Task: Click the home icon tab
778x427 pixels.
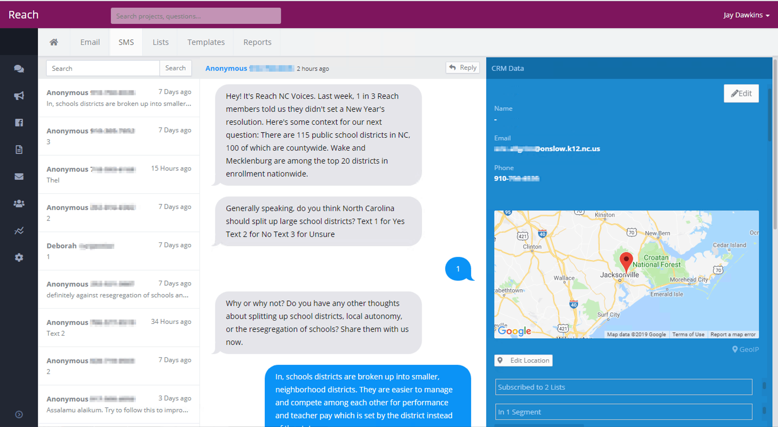Action: click(54, 42)
